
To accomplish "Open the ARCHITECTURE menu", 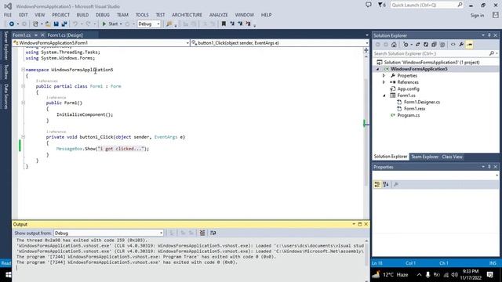I will [187, 15].
